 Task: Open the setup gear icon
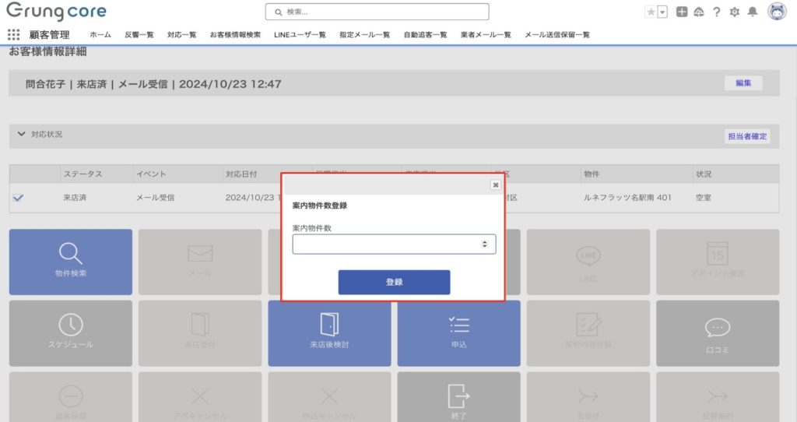coord(734,12)
